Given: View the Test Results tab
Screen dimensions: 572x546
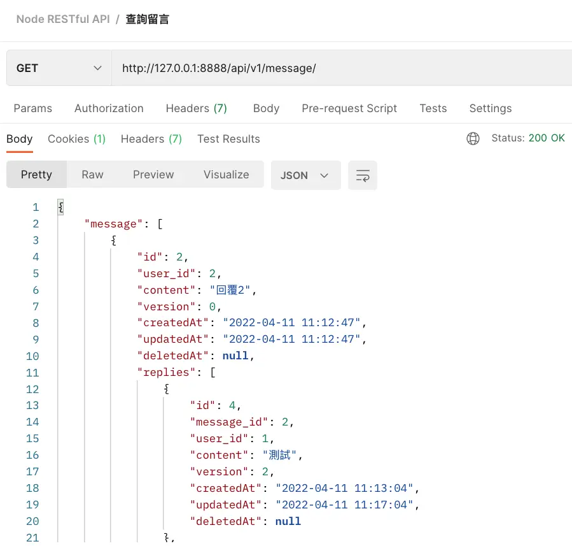Looking at the screenshot, I should pyautogui.click(x=228, y=139).
